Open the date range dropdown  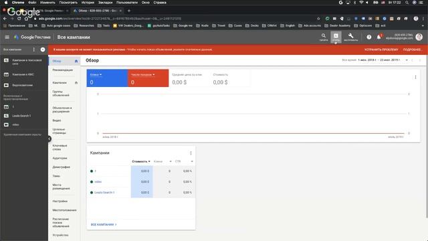tap(407, 60)
